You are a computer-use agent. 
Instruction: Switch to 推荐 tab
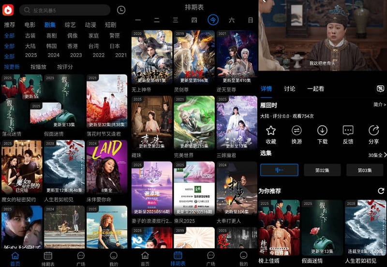pos(10,25)
